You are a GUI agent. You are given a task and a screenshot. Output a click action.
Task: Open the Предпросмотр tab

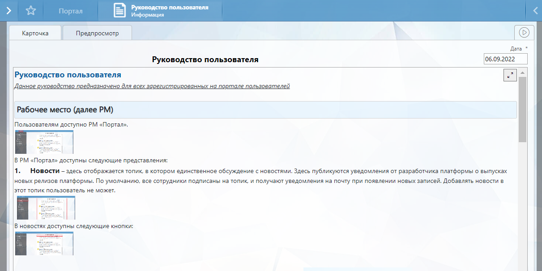coord(97,33)
